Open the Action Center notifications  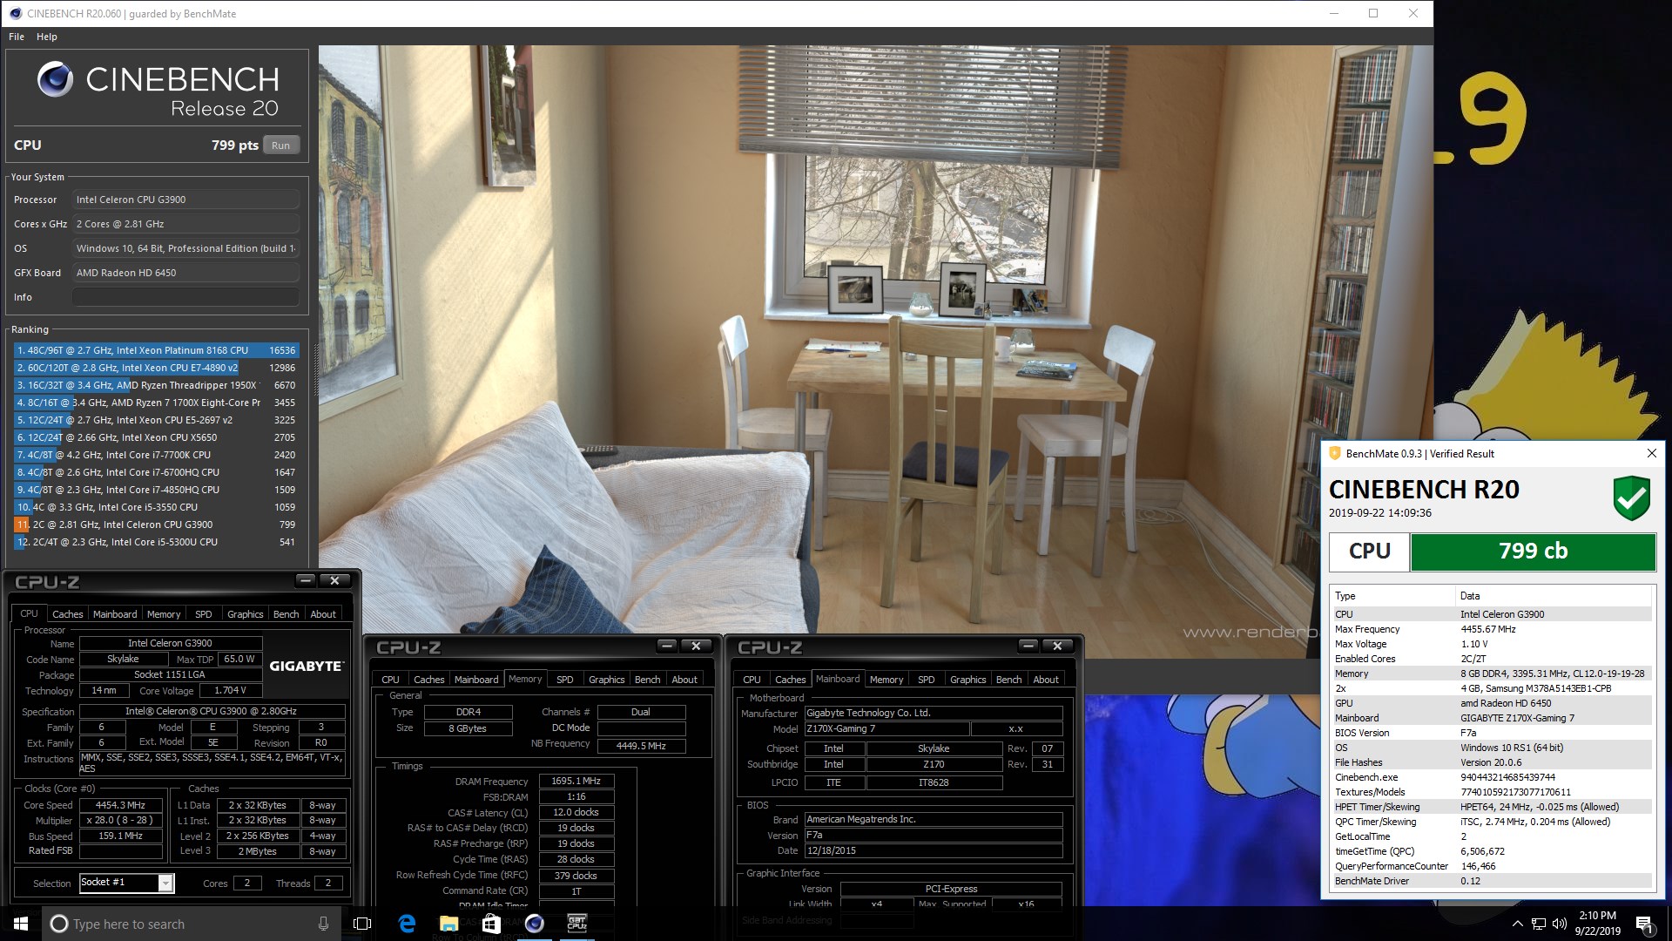[1644, 924]
